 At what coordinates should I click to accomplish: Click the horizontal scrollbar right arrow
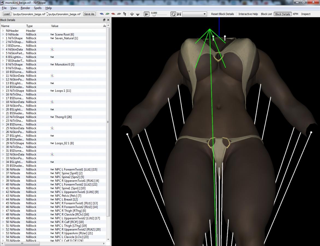point(104,244)
